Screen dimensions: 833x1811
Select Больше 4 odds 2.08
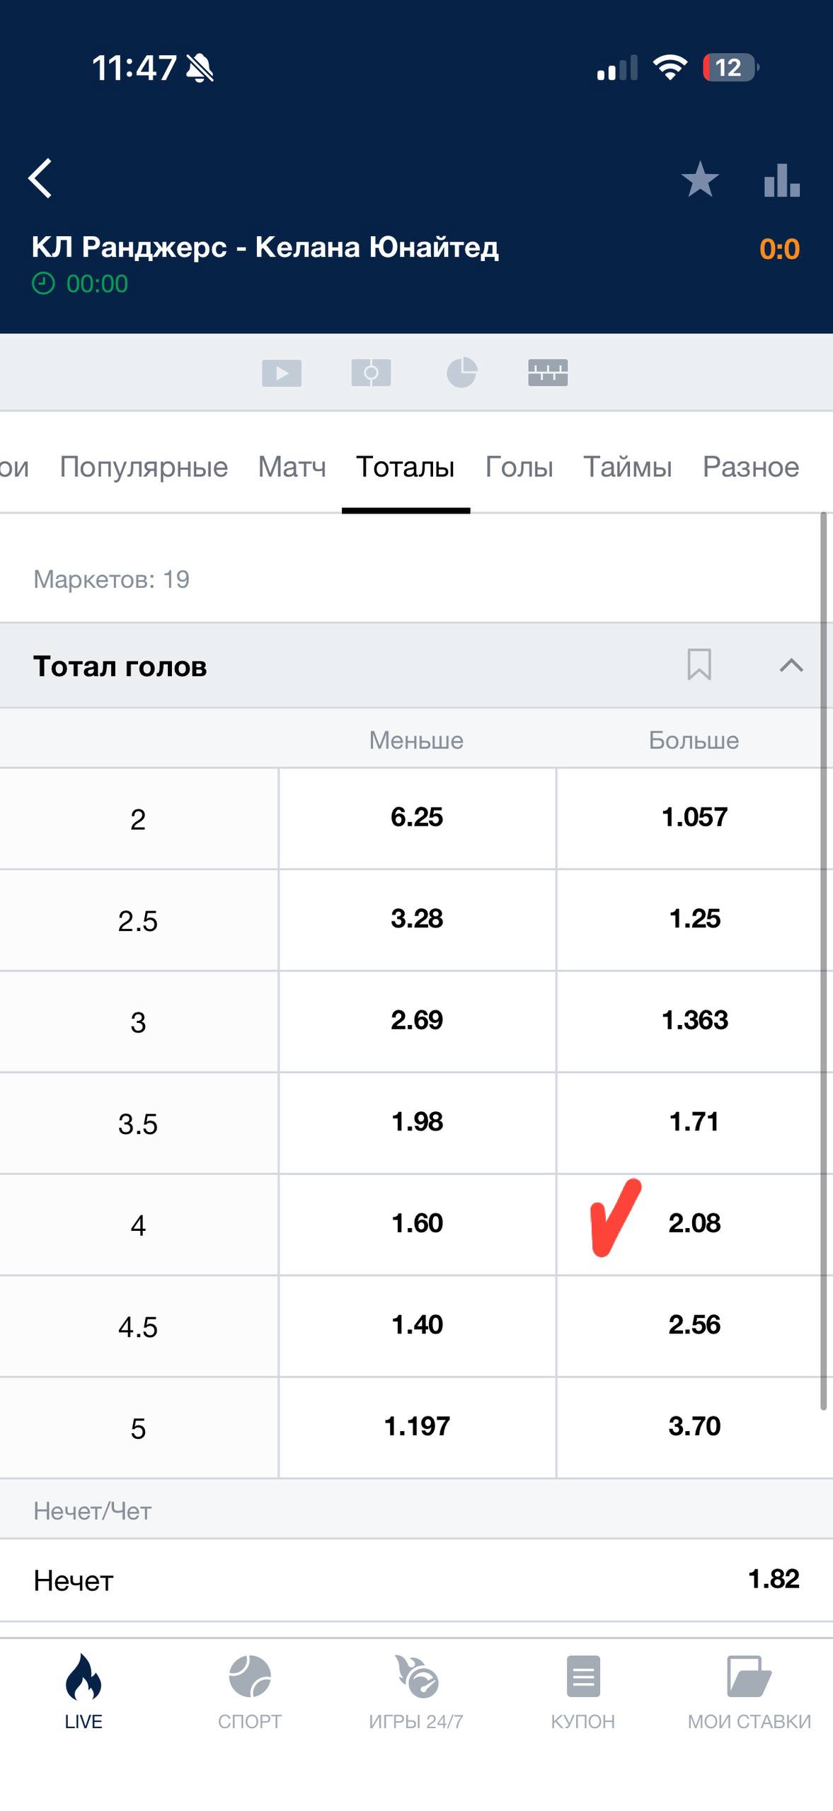694,1223
